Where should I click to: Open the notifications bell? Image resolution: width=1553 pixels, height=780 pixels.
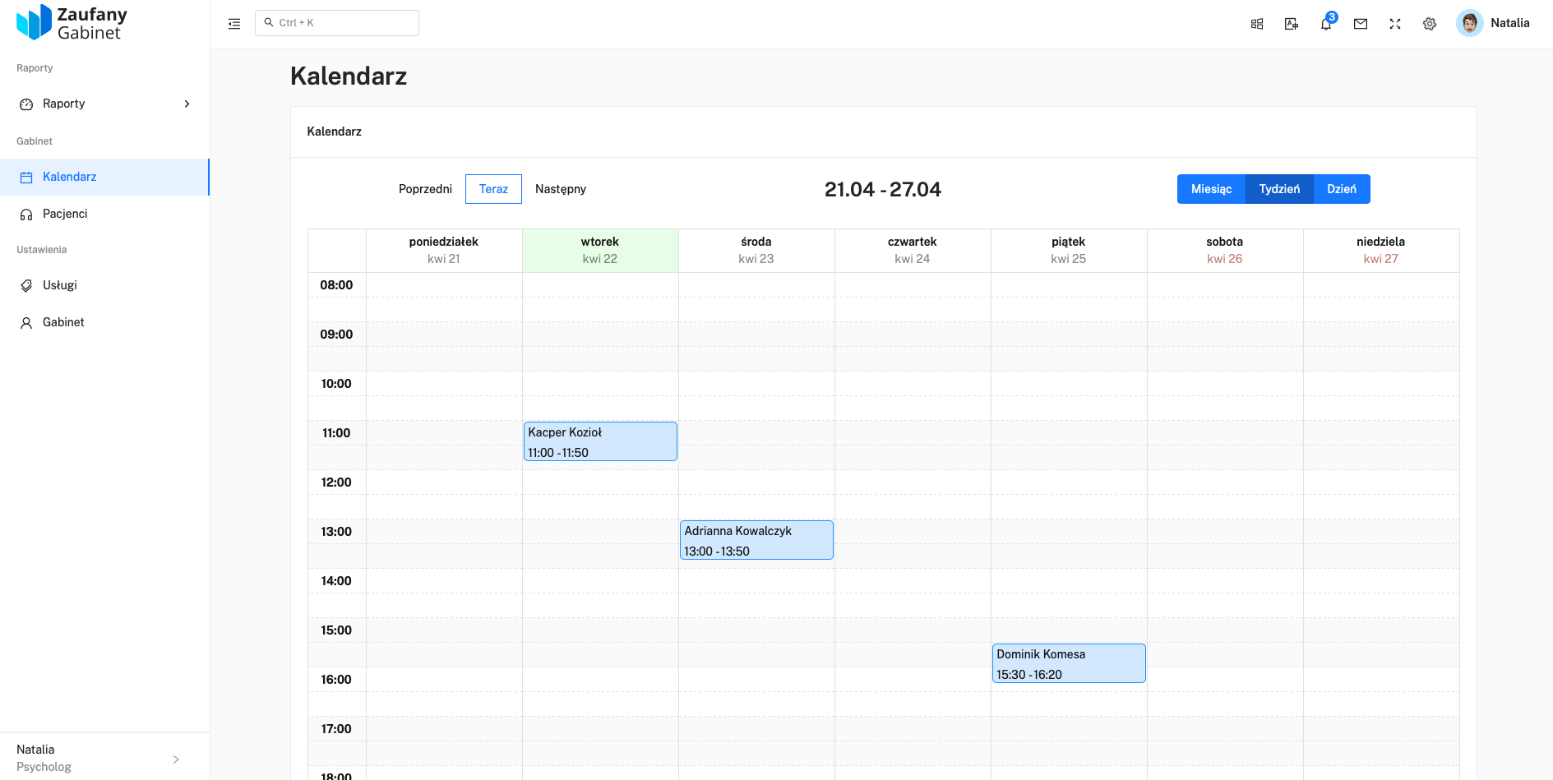[x=1325, y=24]
